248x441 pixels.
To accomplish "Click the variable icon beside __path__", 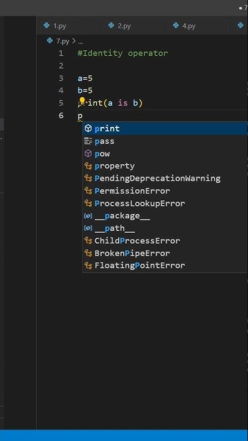I will pos(88,228).
